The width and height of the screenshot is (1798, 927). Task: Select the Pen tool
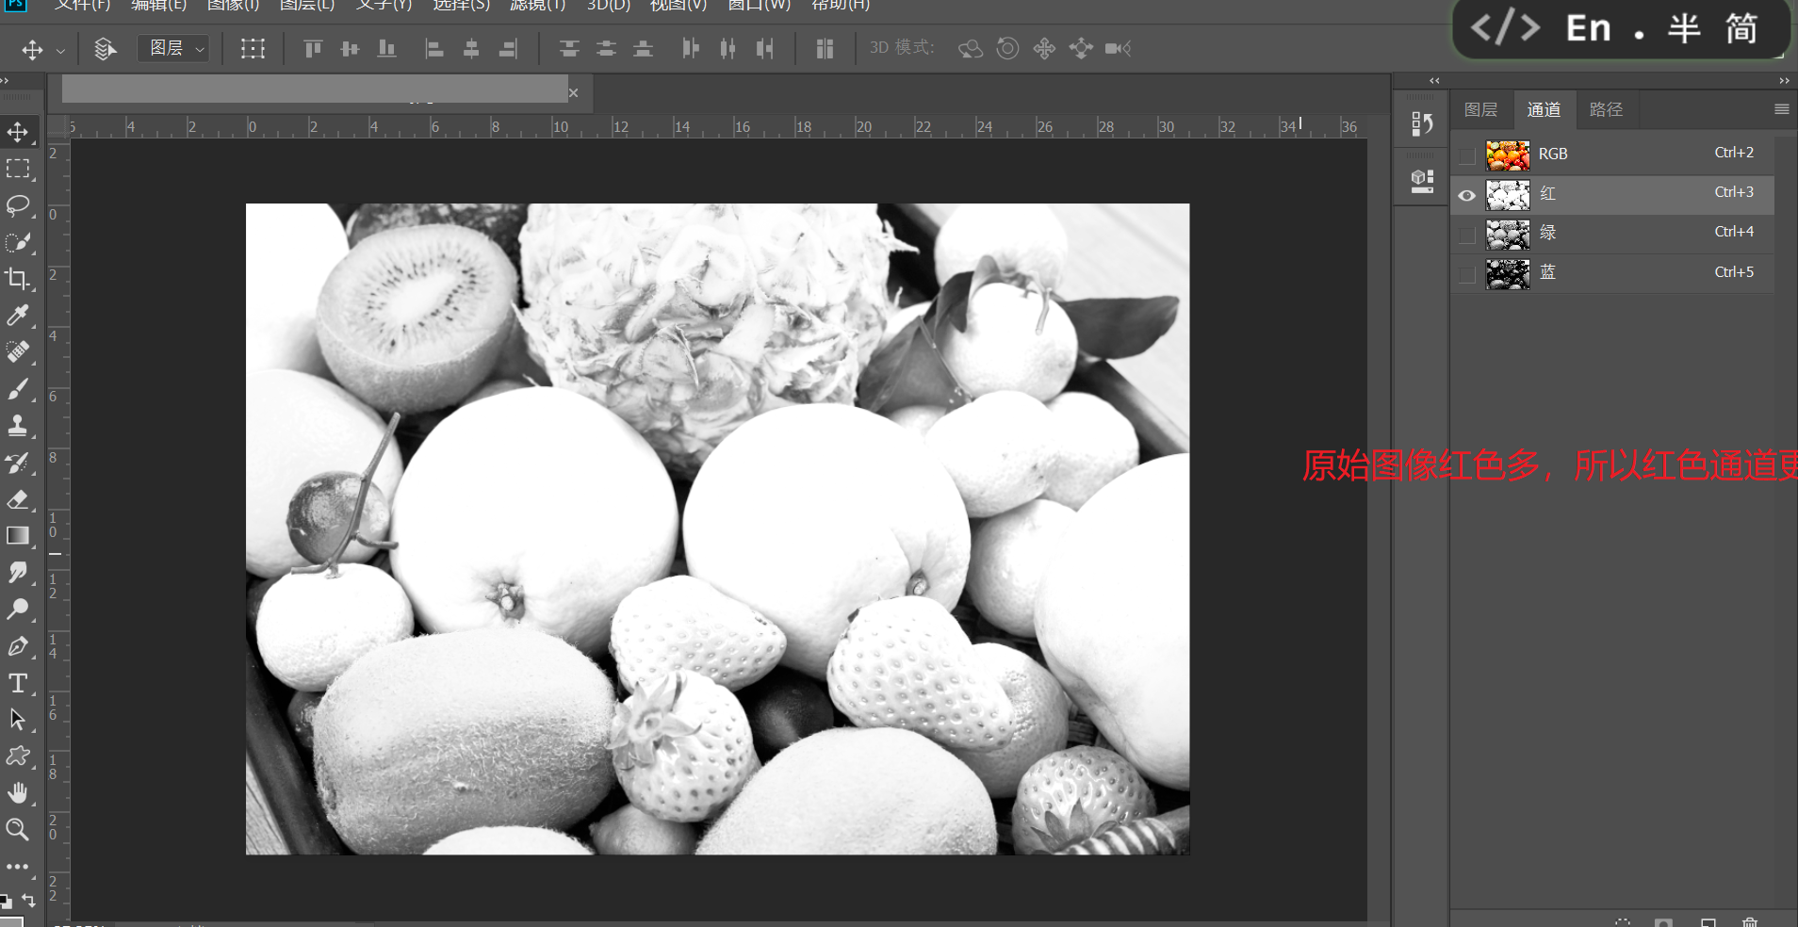pyautogui.click(x=18, y=646)
